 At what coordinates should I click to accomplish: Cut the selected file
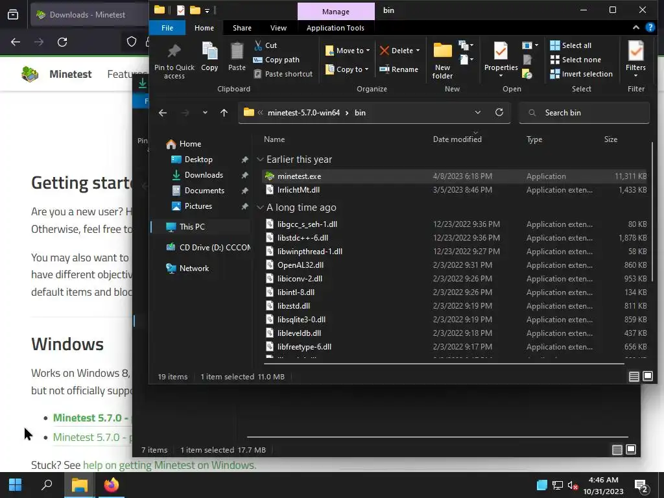coord(265,45)
